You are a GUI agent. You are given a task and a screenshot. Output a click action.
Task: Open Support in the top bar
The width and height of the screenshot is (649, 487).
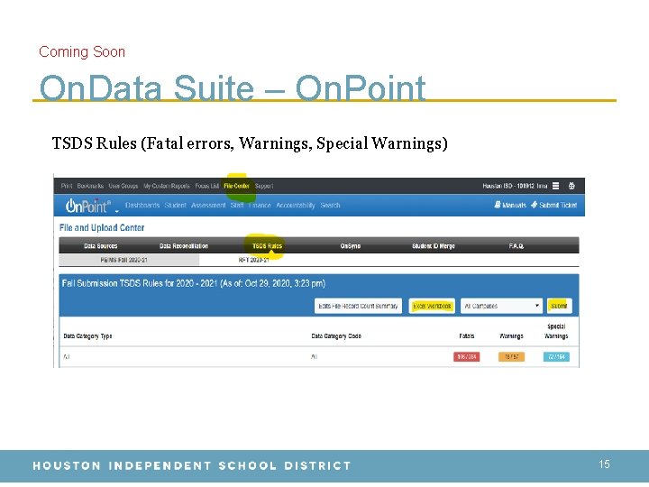pyautogui.click(x=264, y=186)
